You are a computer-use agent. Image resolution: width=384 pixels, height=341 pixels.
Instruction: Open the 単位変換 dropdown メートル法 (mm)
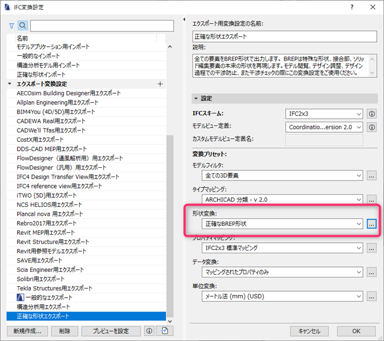pos(283,297)
